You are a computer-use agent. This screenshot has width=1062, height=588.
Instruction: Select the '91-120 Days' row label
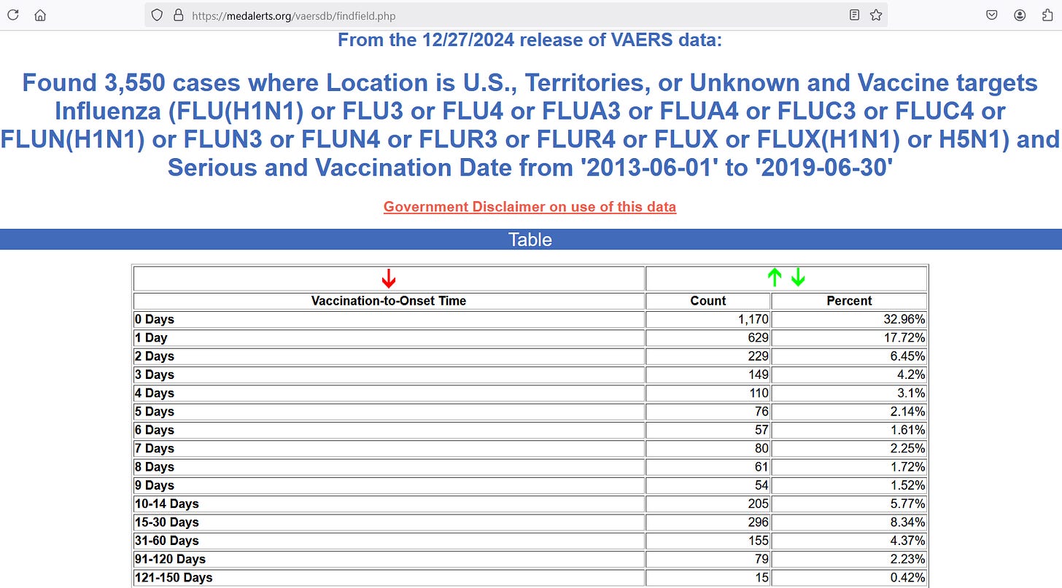click(x=170, y=560)
